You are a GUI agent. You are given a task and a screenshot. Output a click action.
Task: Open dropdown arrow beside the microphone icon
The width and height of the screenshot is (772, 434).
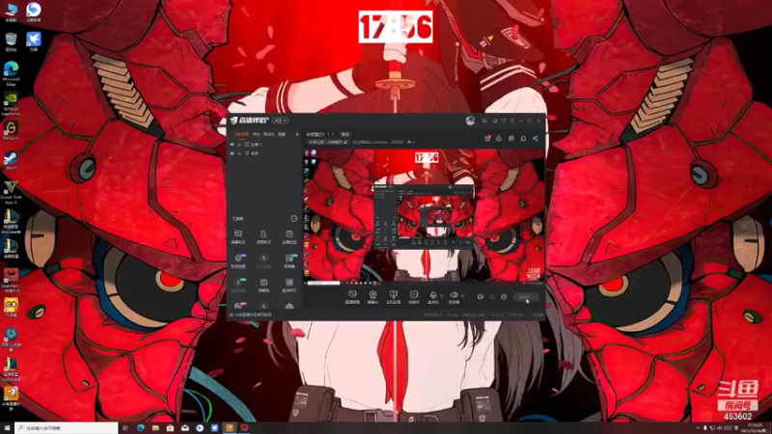click(x=441, y=296)
